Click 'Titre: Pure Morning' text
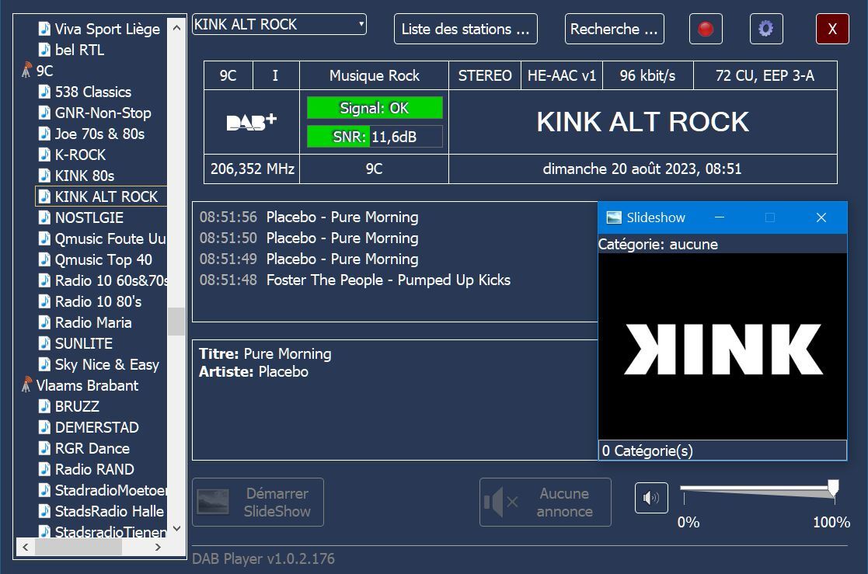The height and width of the screenshot is (574, 868). click(265, 353)
